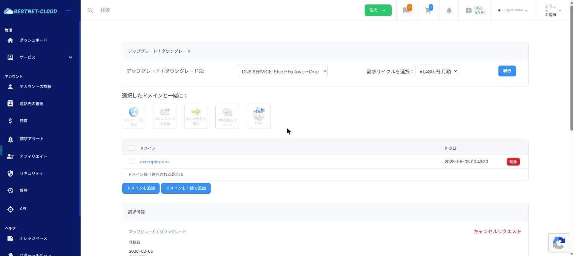This screenshot has width=574, height=256.
Task: Open 請求アラート in the sidebar
Action: (x=31, y=139)
